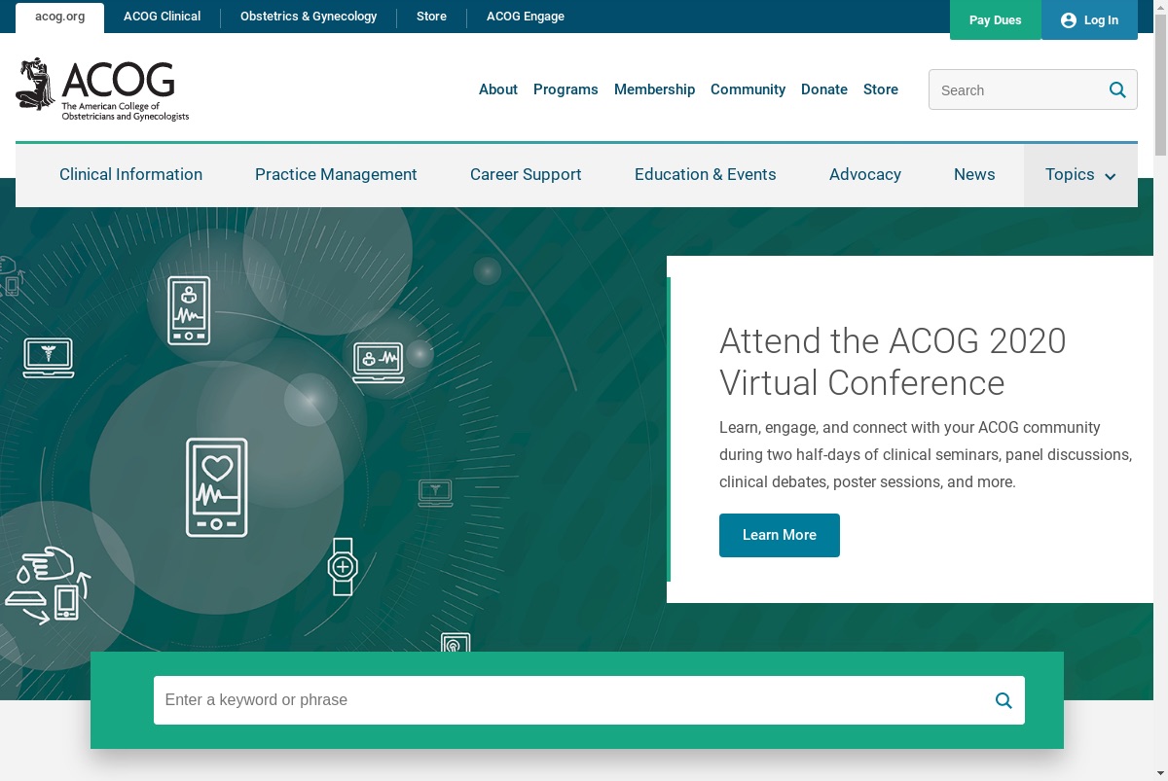1168x781 pixels.
Task: Click the Learn More button
Action: pyautogui.click(x=780, y=535)
